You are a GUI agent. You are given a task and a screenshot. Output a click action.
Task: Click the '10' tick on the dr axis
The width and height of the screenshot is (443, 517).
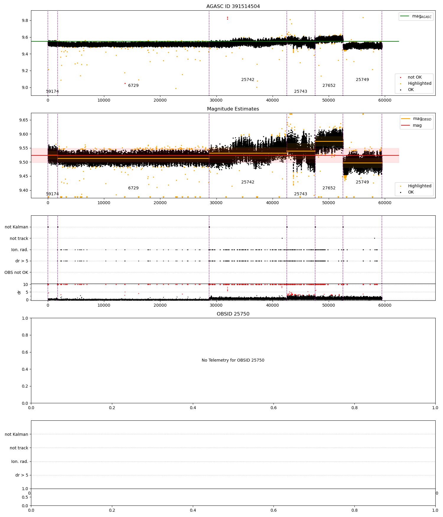[26, 284]
